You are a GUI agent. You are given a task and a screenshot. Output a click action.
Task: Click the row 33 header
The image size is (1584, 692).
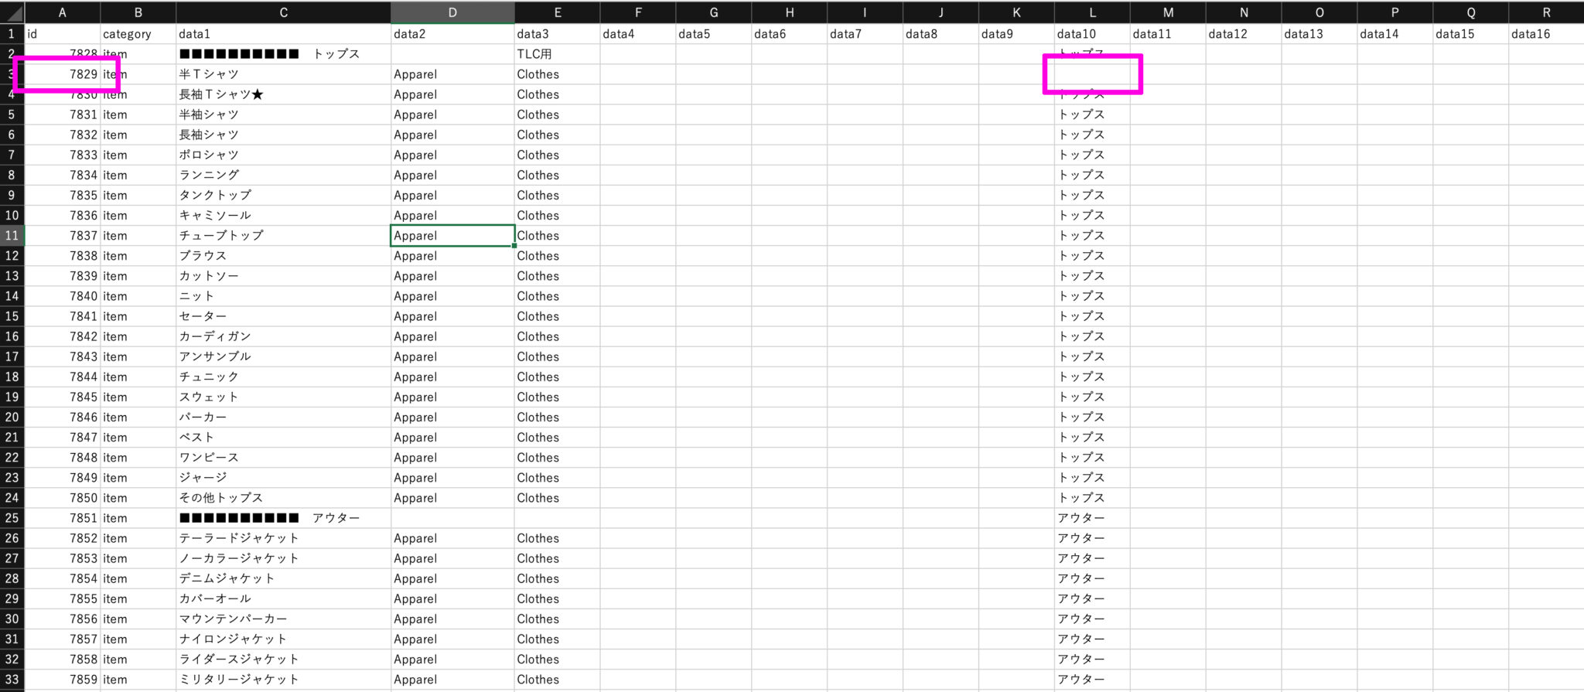click(x=12, y=680)
